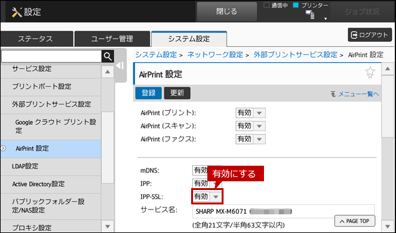Click the favorite star icon
Image resolution: width=396 pixels, height=233 pixels.
pos(370,72)
